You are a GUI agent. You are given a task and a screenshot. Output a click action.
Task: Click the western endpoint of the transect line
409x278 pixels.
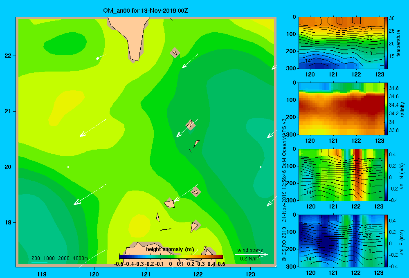[68, 167]
